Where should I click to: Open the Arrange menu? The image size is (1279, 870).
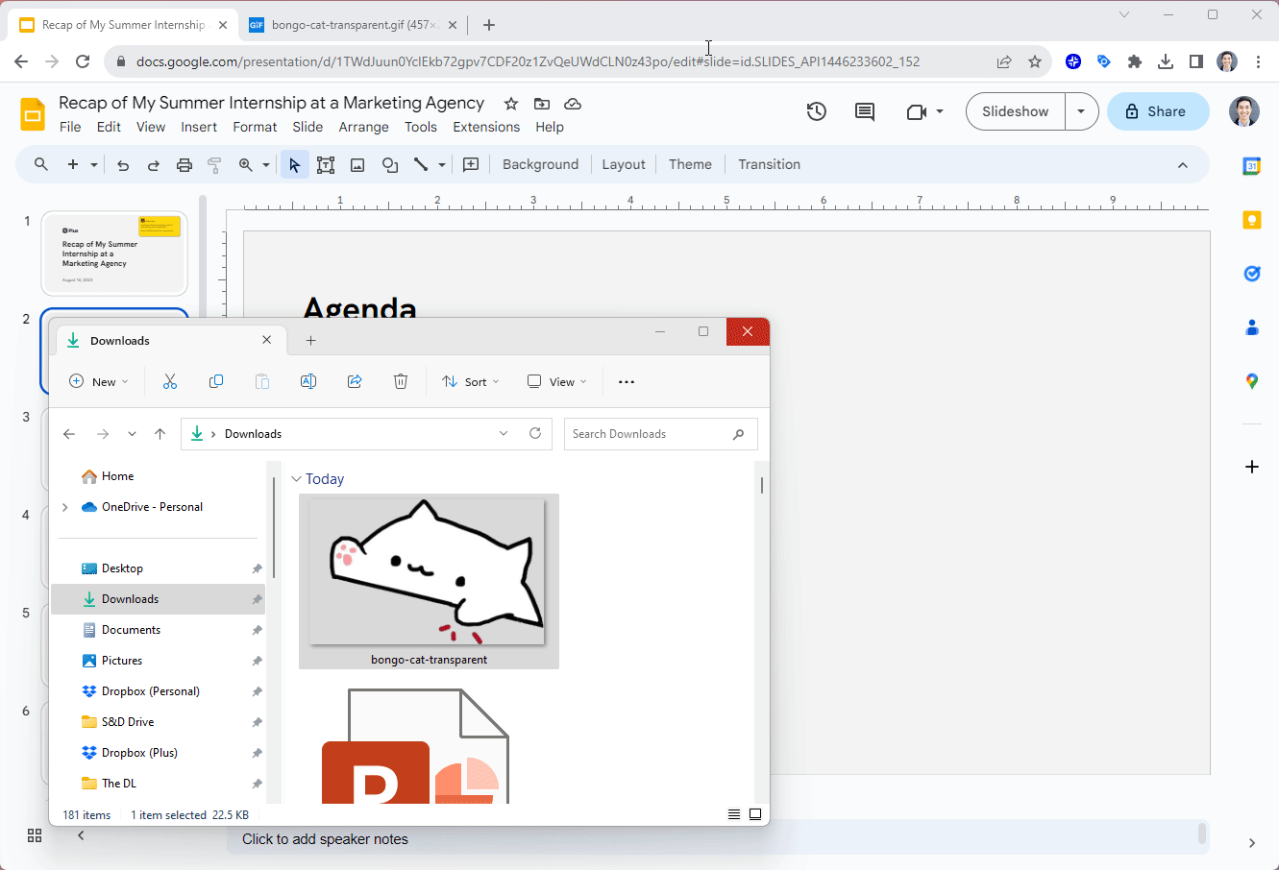pyautogui.click(x=363, y=127)
